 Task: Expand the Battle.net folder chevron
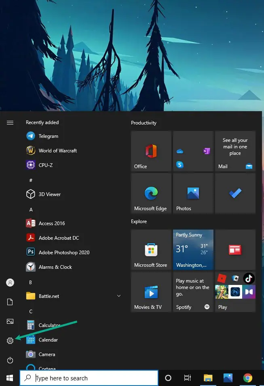[119, 296]
